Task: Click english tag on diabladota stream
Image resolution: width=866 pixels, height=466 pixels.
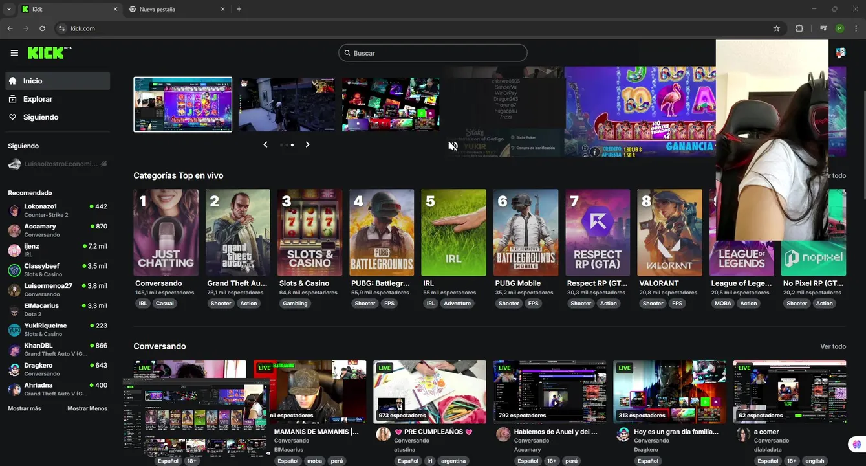Action: point(815,461)
